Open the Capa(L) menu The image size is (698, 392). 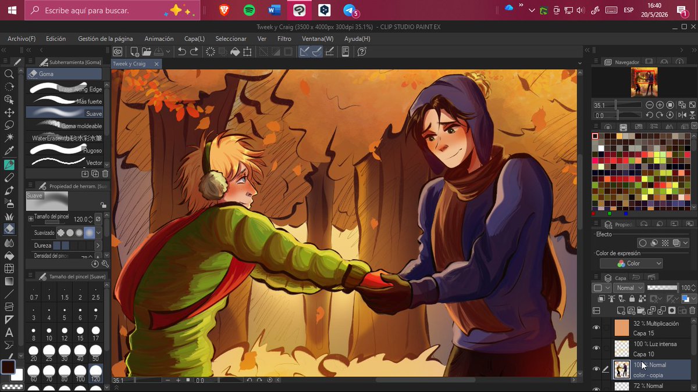[x=194, y=39]
